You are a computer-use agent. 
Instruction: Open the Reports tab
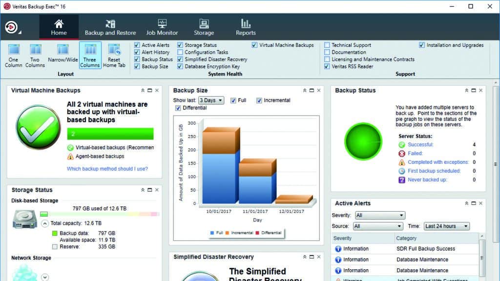click(246, 27)
